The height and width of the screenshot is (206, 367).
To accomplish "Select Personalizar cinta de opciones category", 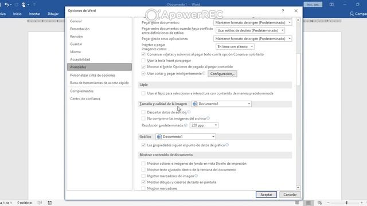I will point(99,75).
